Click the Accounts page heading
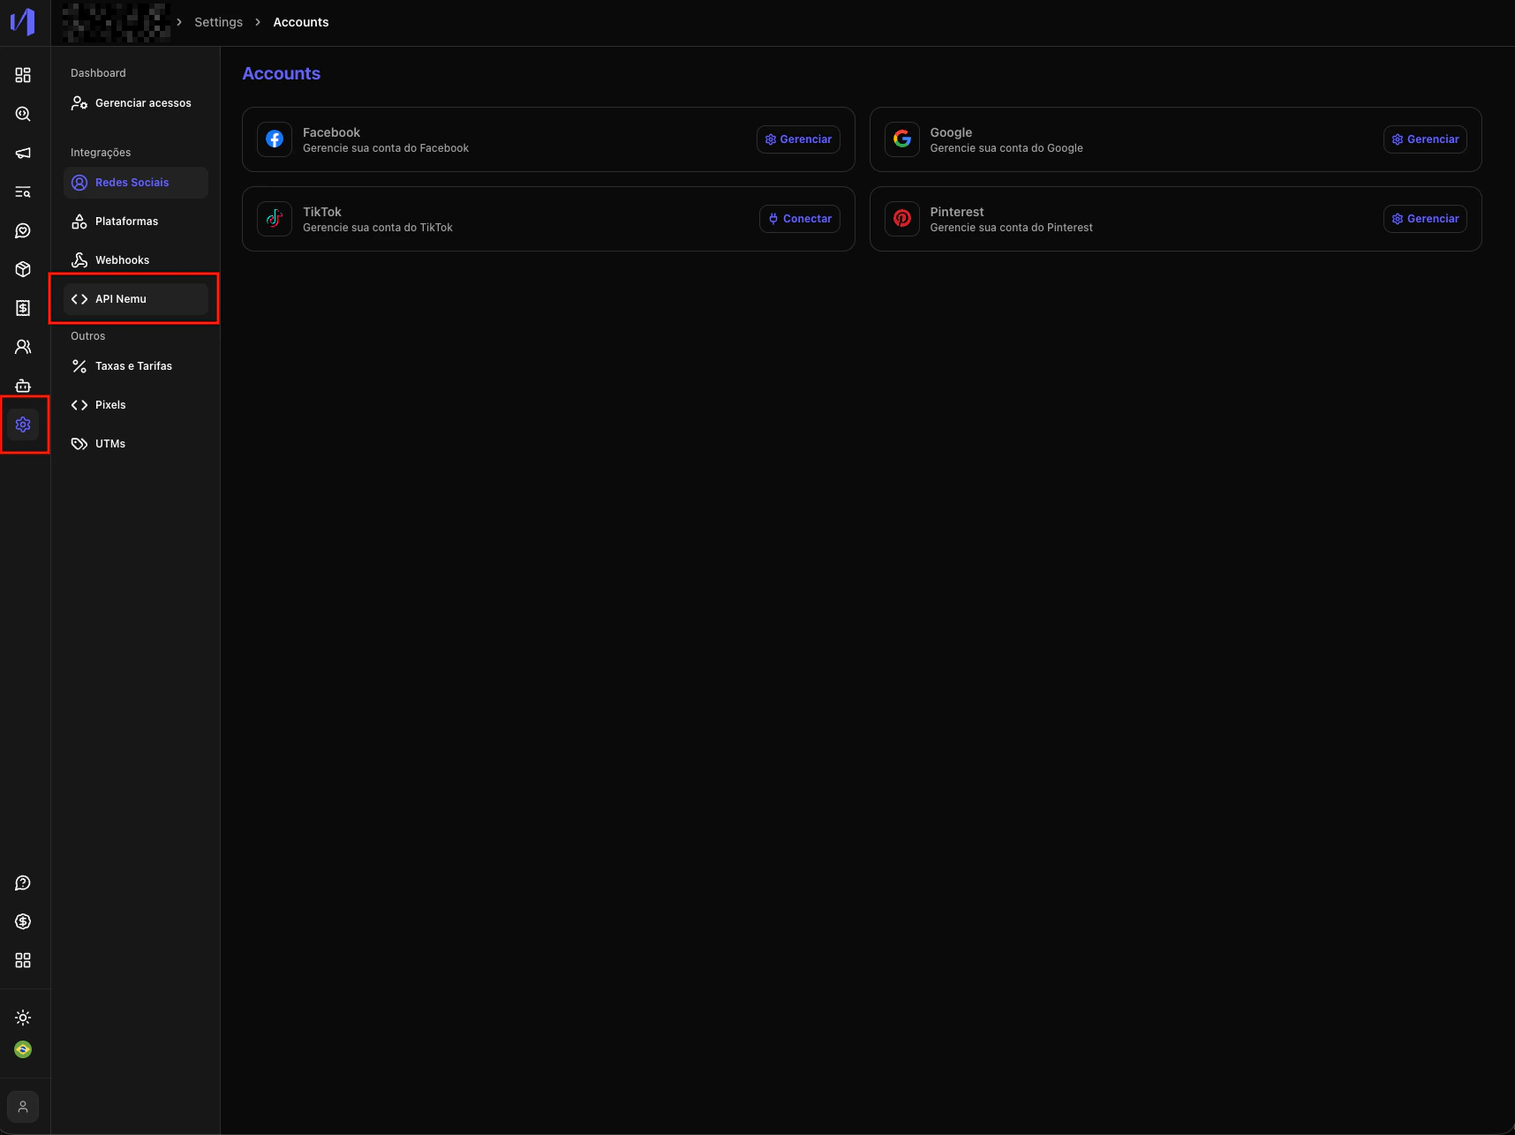 (x=282, y=73)
